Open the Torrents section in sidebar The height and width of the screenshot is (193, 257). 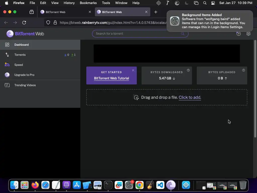(40, 55)
